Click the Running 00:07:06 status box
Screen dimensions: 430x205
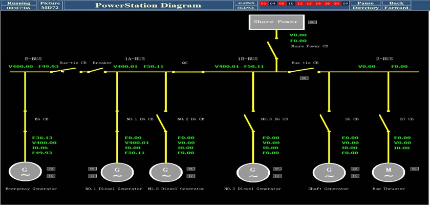pos(18,6)
